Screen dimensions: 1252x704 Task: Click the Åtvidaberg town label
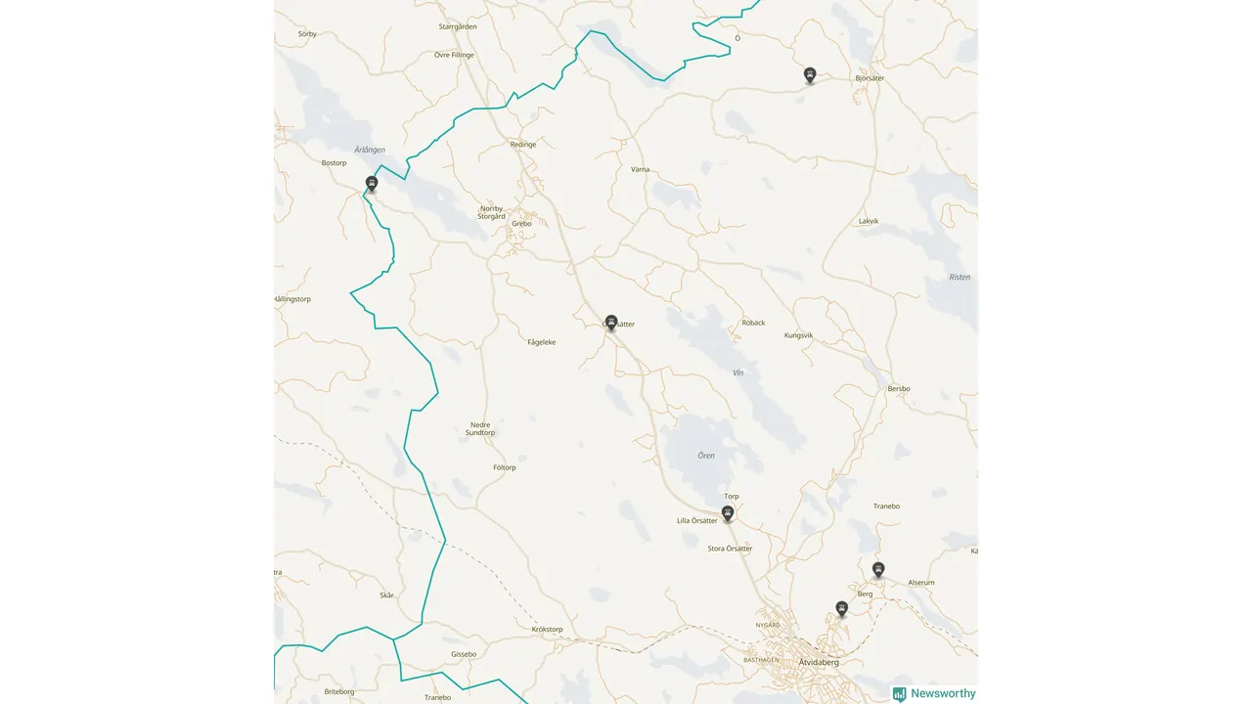click(819, 662)
